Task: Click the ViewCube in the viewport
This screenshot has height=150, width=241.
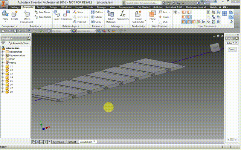Action: (x=215, y=47)
